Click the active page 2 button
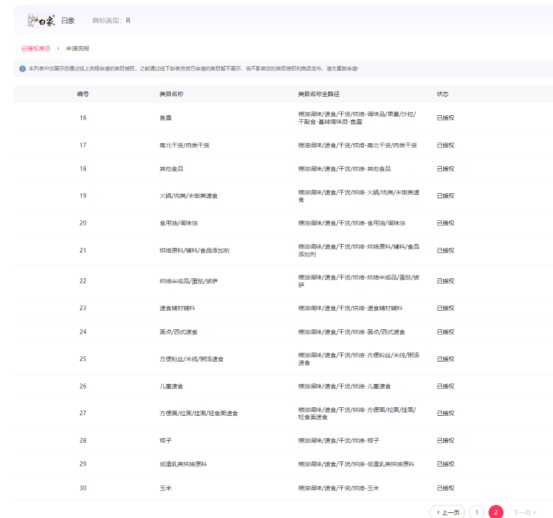The width and height of the screenshot is (553, 518). coord(495,512)
